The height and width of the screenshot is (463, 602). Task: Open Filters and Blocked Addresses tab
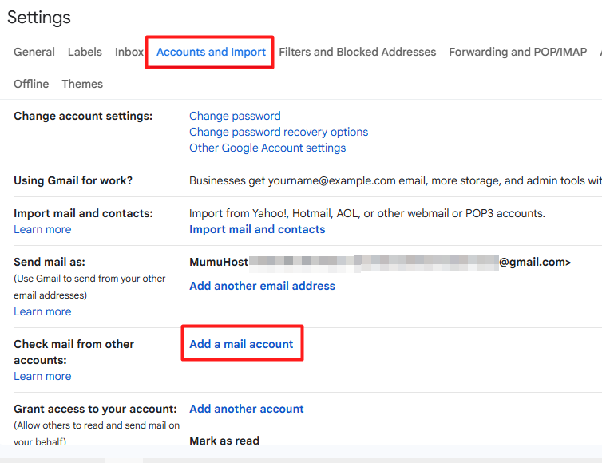pos(357,52)
